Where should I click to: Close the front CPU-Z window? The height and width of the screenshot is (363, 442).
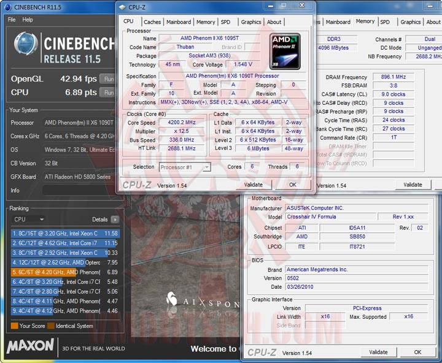[301, 6]
